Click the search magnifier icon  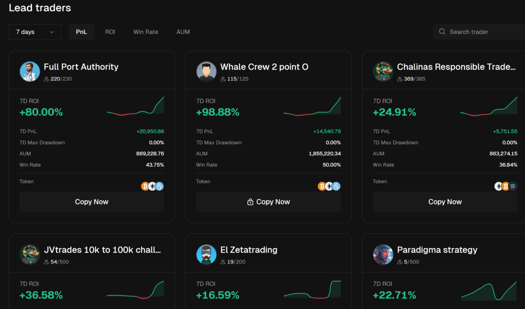click(x=442, y=31)
